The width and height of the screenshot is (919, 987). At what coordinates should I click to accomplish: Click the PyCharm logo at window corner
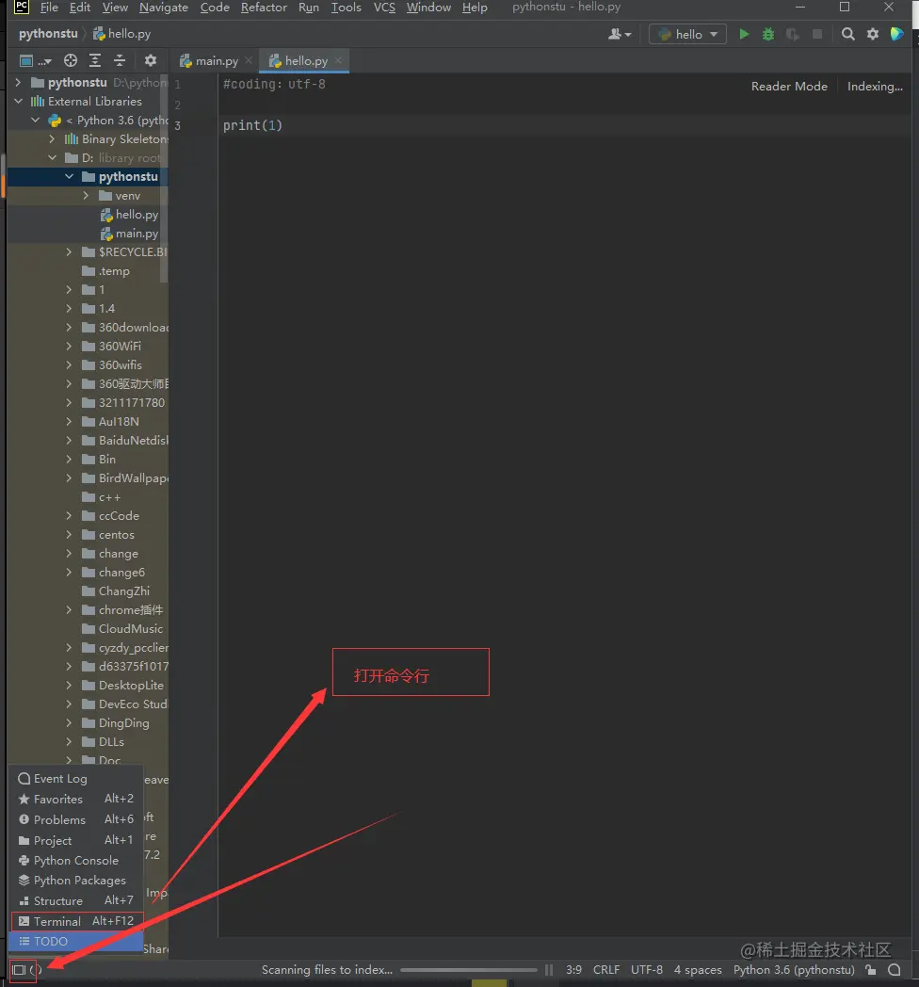pyautogui.click(x=22, y=8)
